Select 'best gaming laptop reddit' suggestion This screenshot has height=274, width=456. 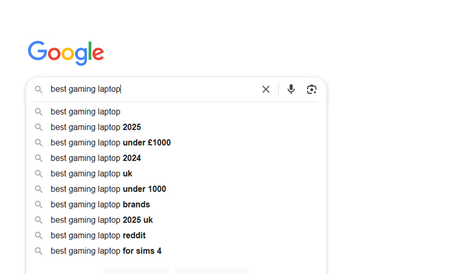pos(176,235)
